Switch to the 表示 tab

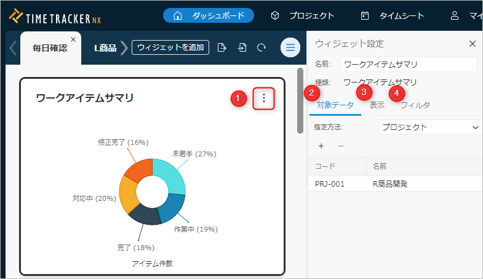coord(377,105)
